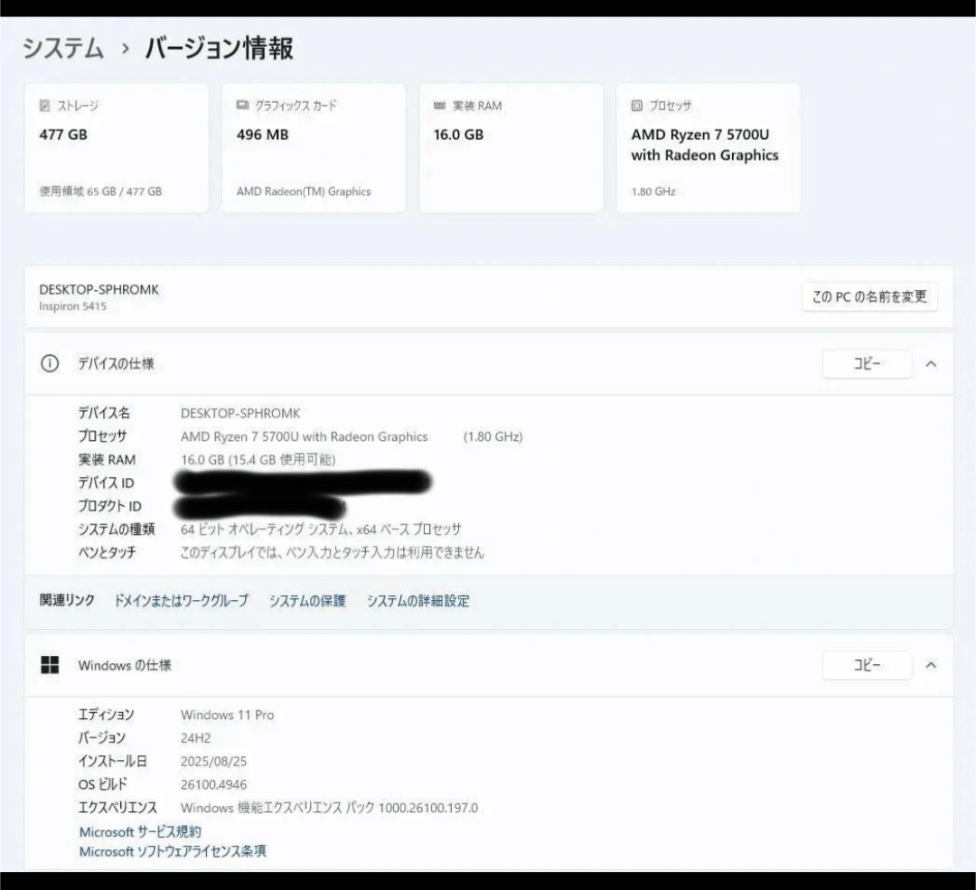Collapse the Windows の仕様 section chevron
Screen dimensions: 976x890
click(931, 665)
